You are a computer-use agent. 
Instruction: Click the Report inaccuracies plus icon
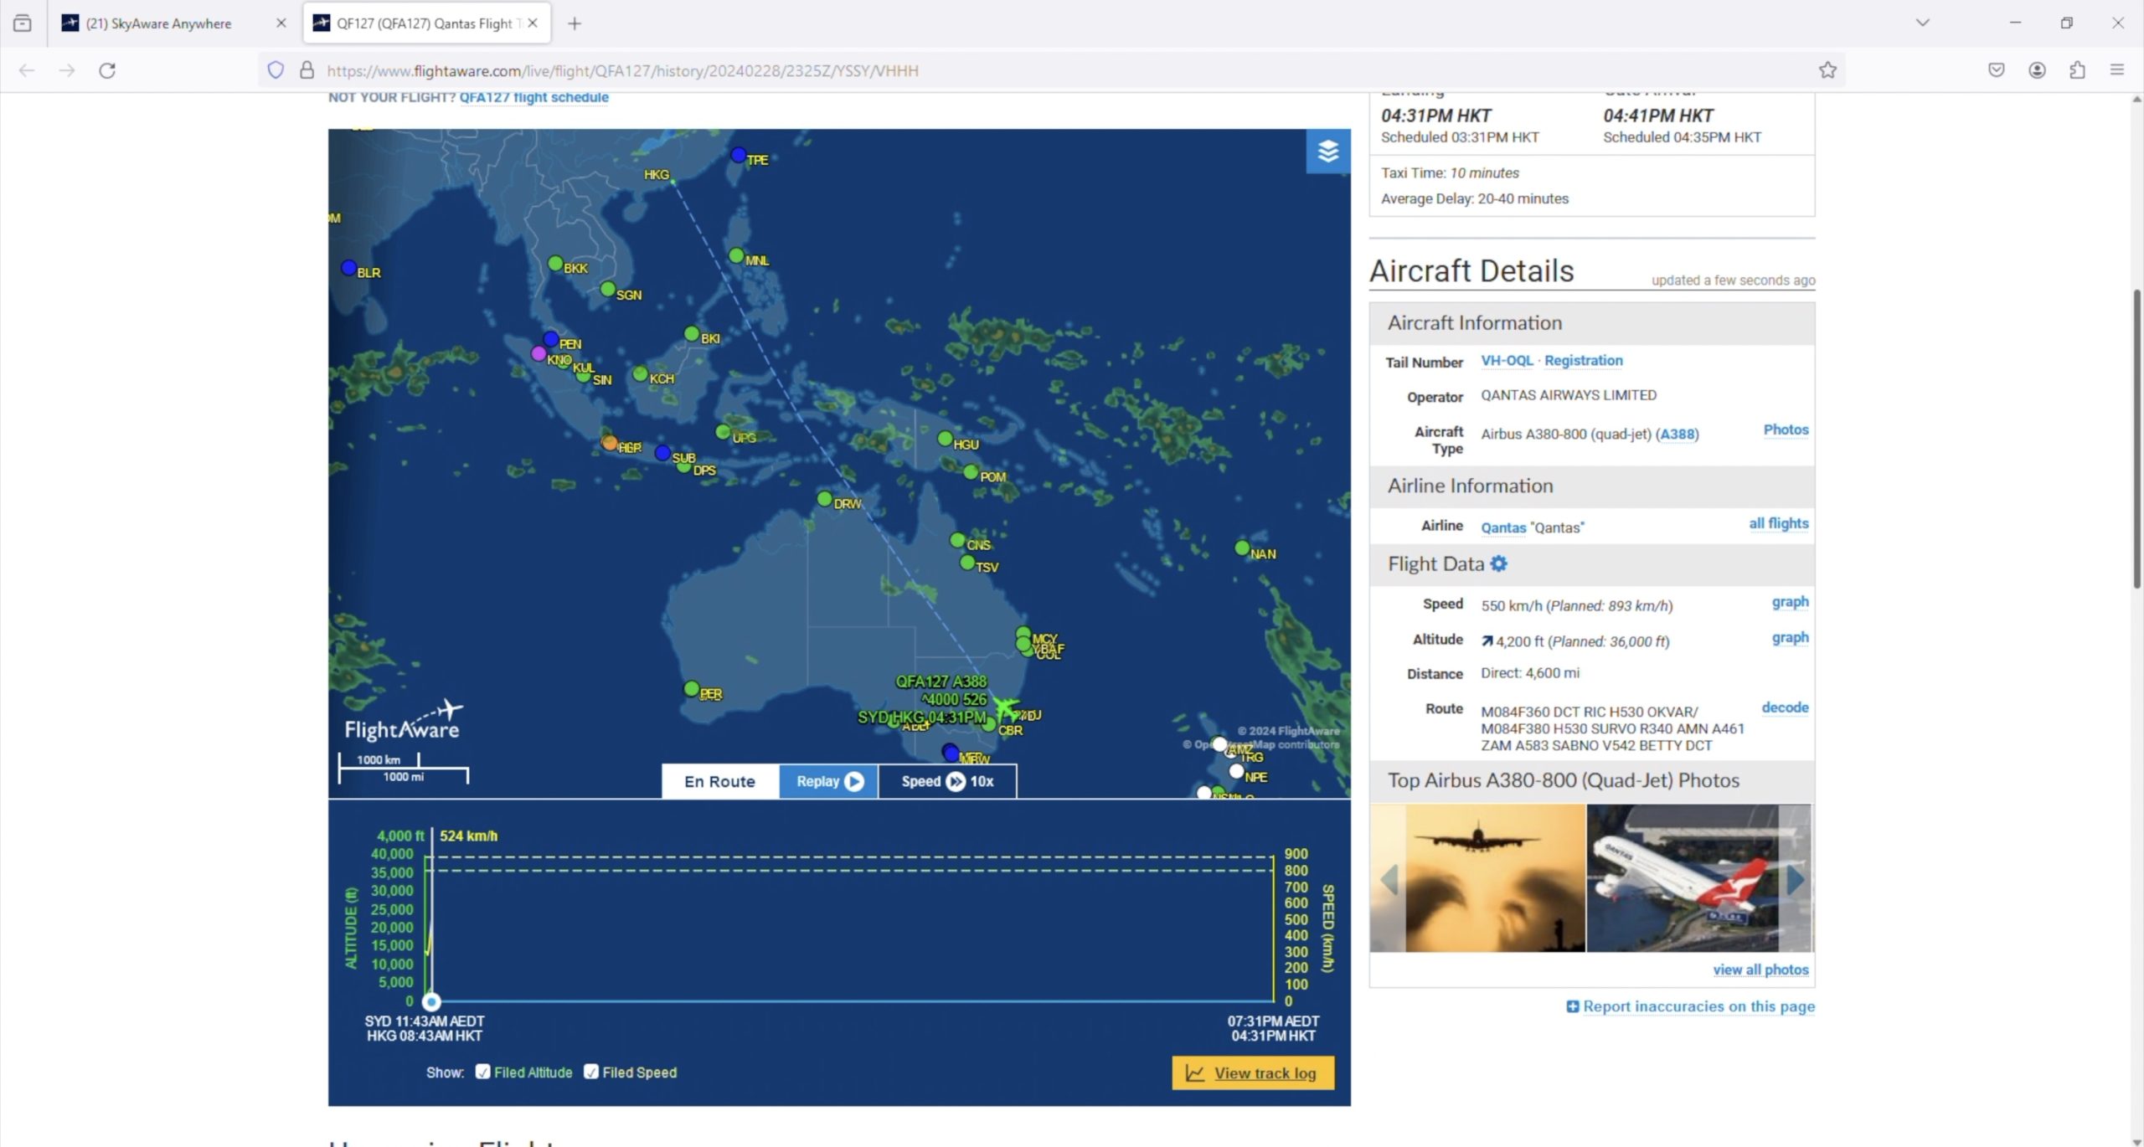(1572, 1006)
